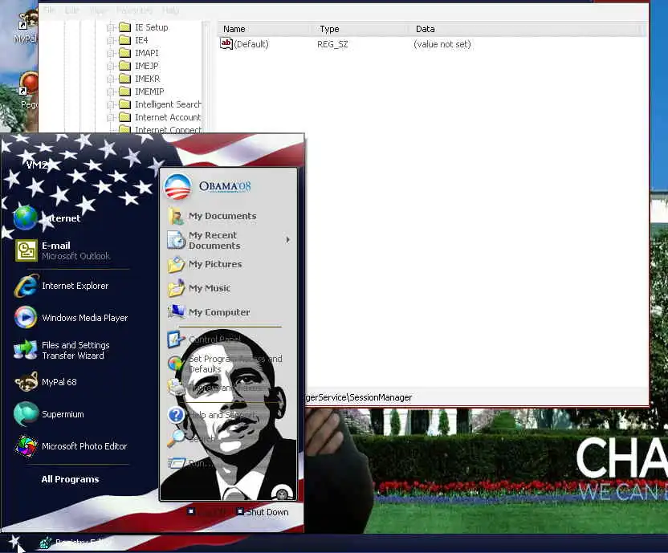
Task: Click the IMAPI folder icon in tree
Action: (124, 53)
